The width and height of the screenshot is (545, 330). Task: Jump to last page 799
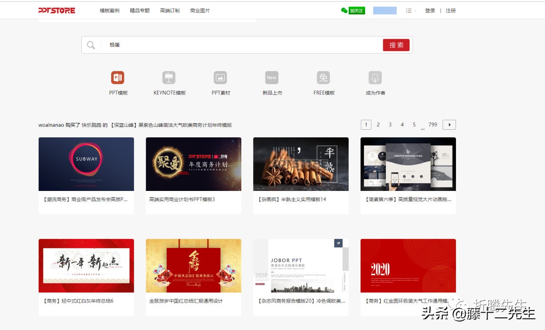click(x=433, y=125)
